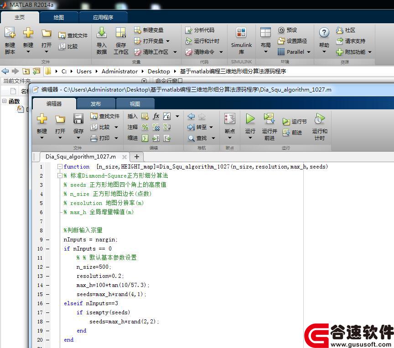
Task: Open the Add-Ons (附加功能) dropdown
Action: coord(370,52)
